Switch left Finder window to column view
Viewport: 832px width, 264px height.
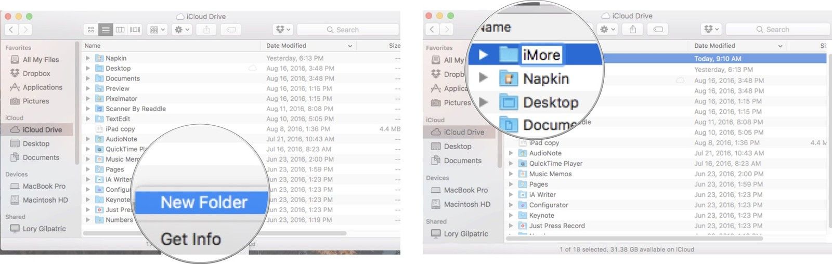pyautogui.click(x=120, y=30)
